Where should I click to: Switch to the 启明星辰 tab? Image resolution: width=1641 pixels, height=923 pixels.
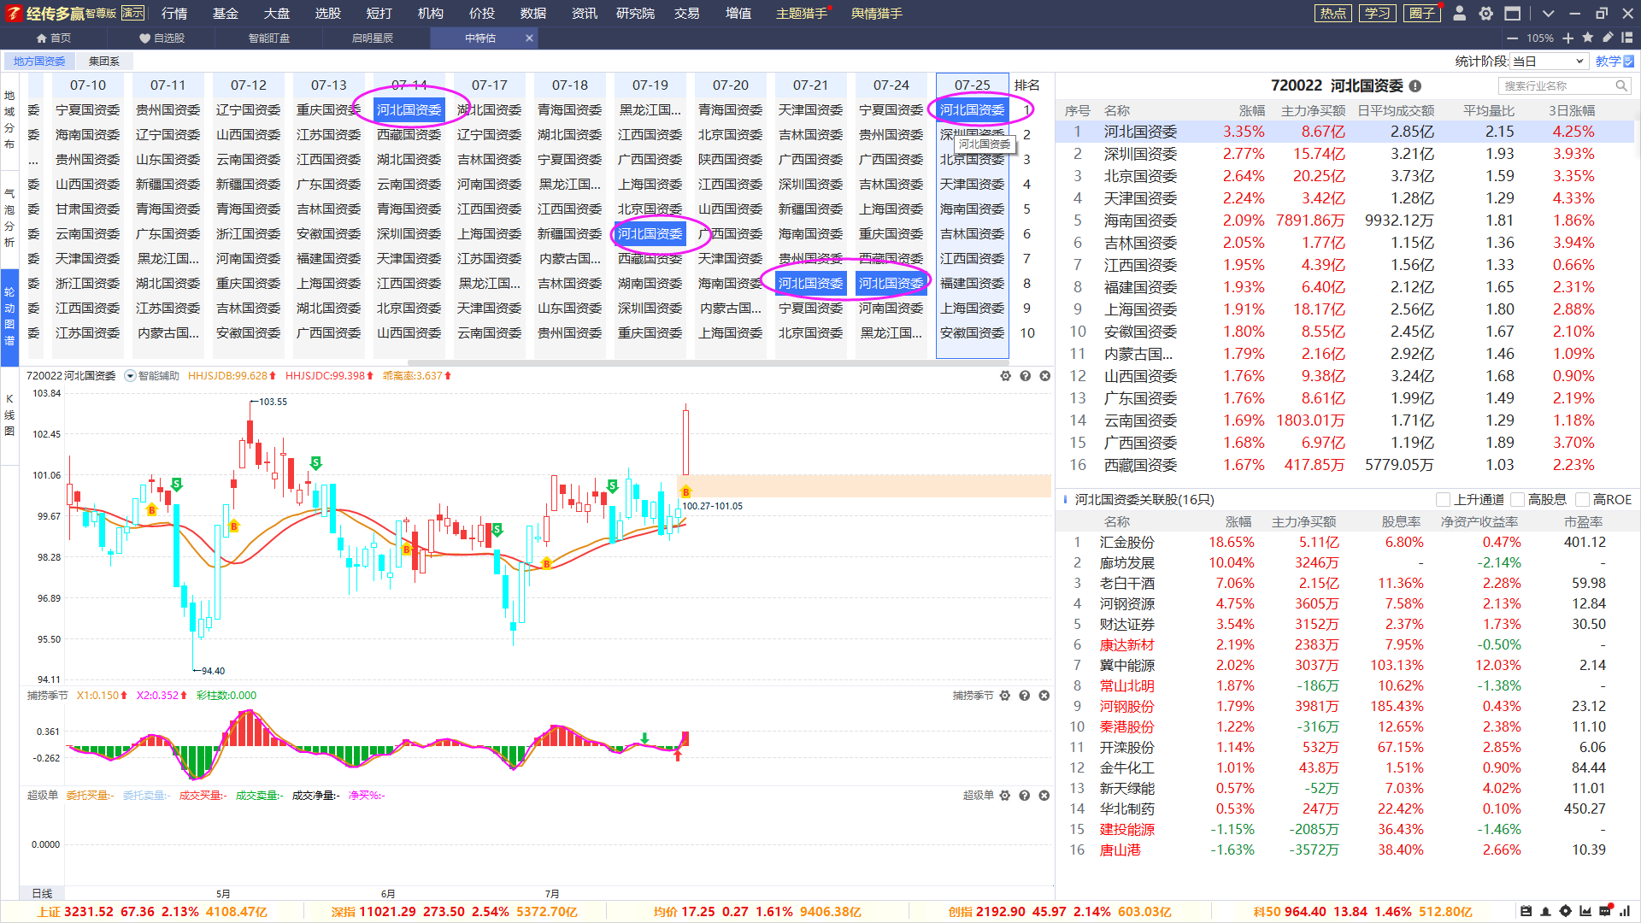(373, 38)
